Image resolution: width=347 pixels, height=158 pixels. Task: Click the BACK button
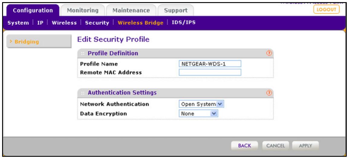[x=245, y=146]
